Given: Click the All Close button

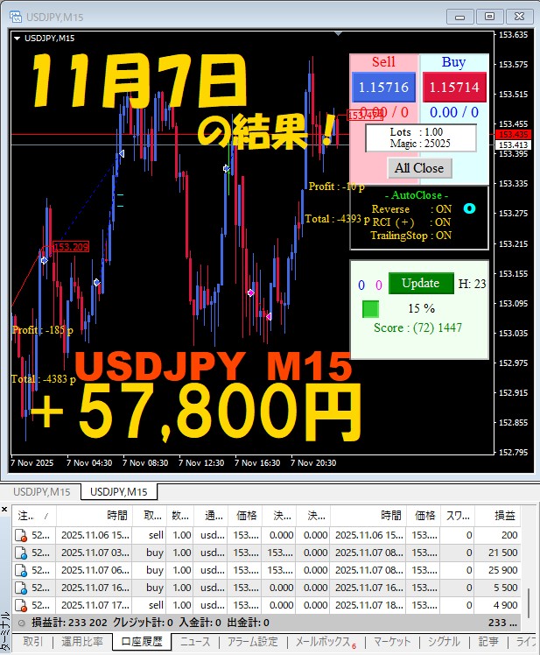Looking at the screenshot, I should [419, 168].
